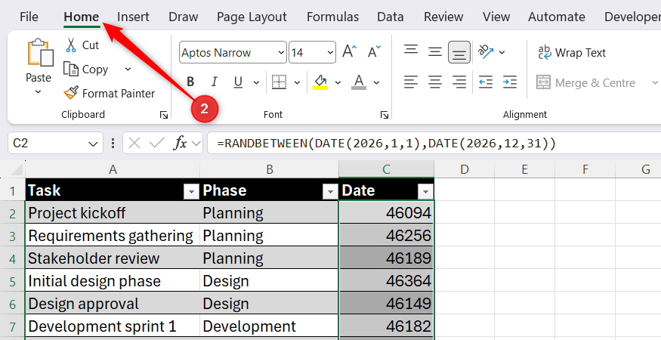Select column D header
This screenshot has width=661, height=340.
pos(464,169)
